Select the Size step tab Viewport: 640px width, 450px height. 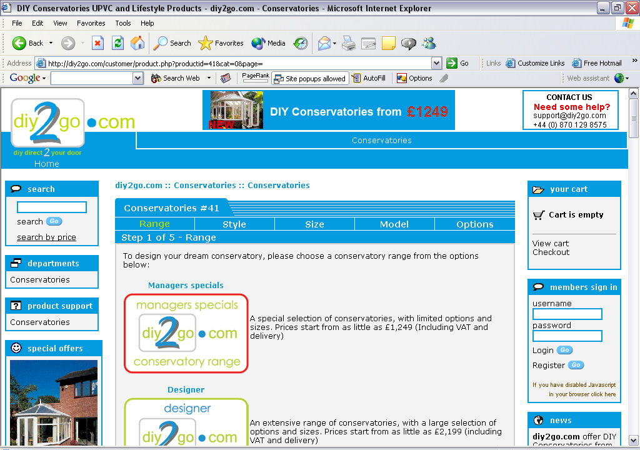coord(314,224)
